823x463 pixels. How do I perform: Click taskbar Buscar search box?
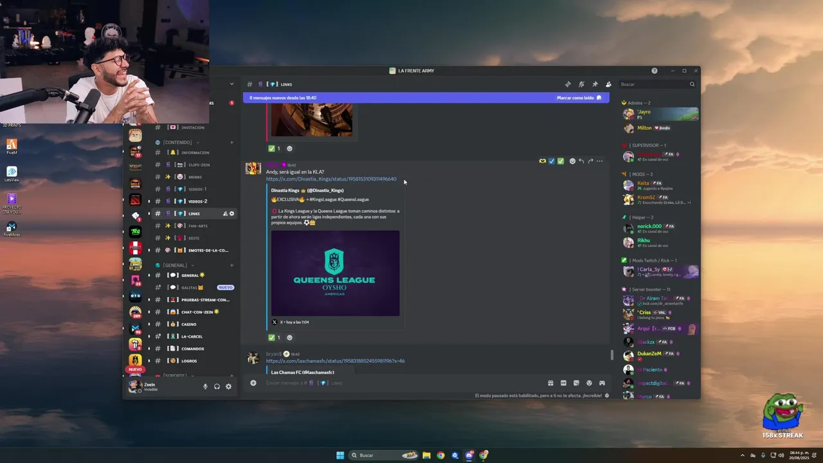click(x=384, y=455)
